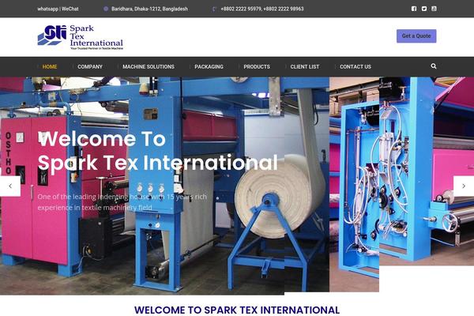Screen dimensions: 474x316
Task: Open the HOME menu item
Action: pyautogui.click(x=50, y=67)
